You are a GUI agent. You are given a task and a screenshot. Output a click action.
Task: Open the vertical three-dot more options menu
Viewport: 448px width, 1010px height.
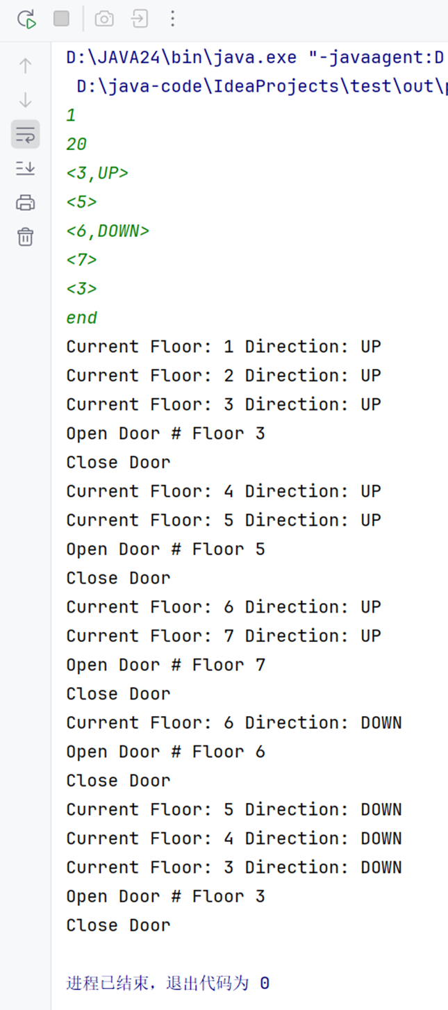tap(173, 19)
